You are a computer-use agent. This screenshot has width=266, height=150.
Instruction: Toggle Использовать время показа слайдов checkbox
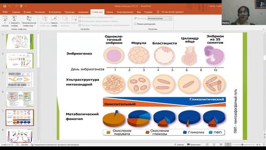pyautogui.click(x=80, y=21)
